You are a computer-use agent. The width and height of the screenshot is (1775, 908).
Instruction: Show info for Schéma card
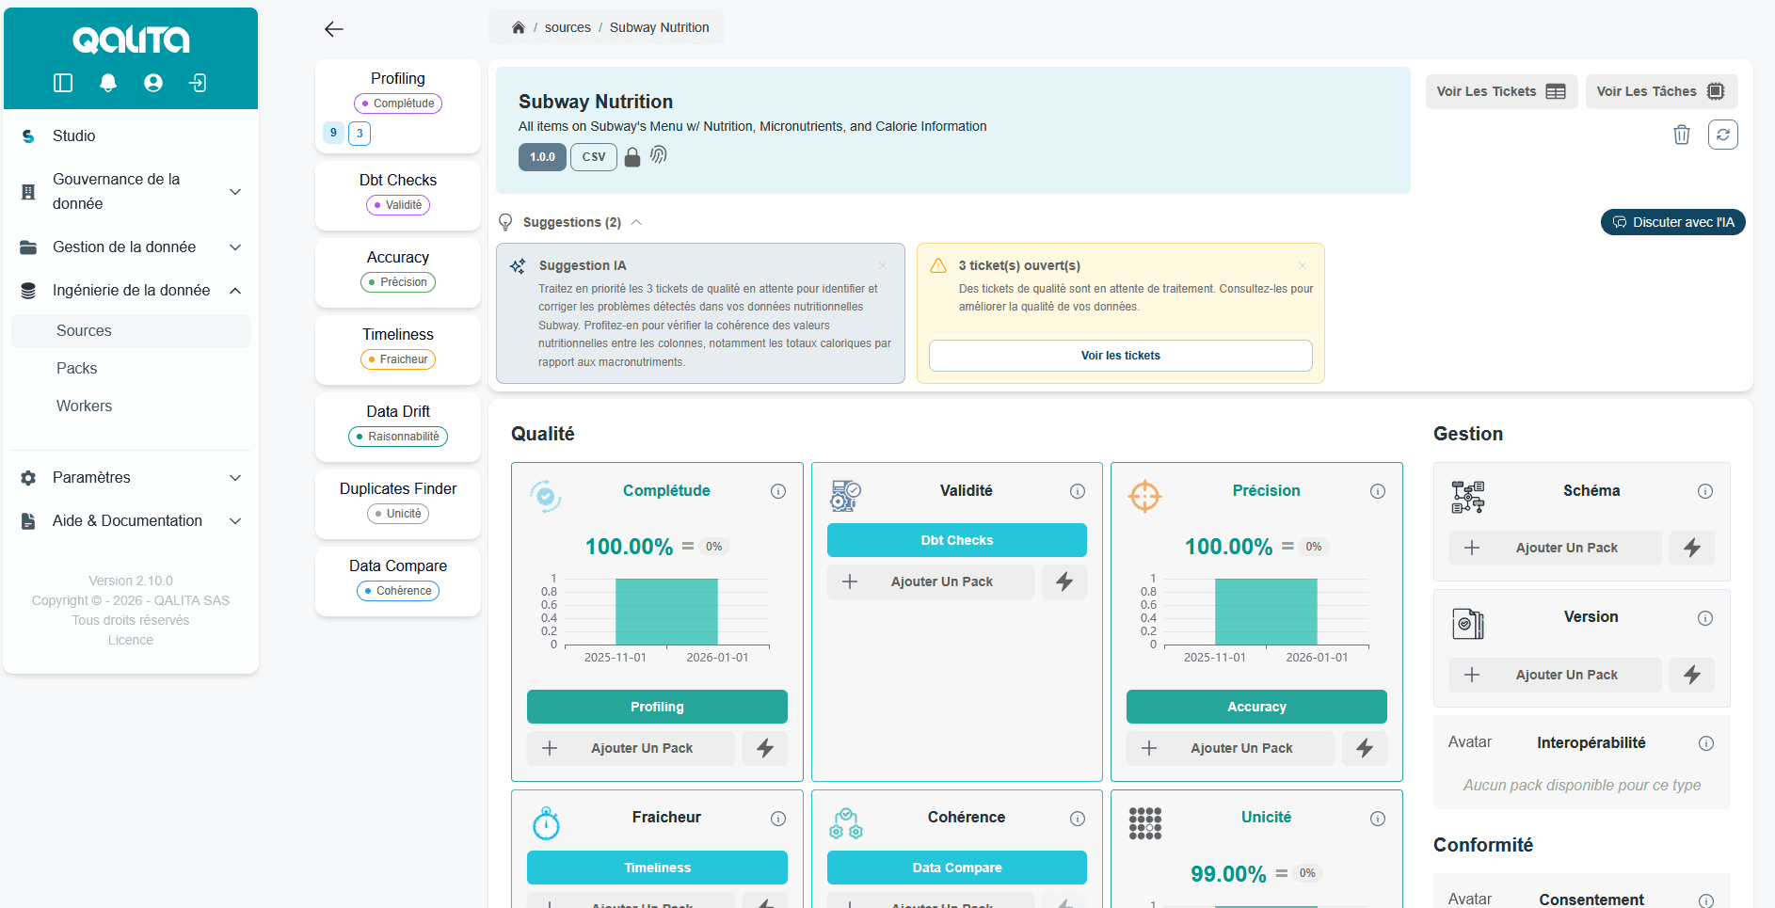click(x=1705, y=491)
